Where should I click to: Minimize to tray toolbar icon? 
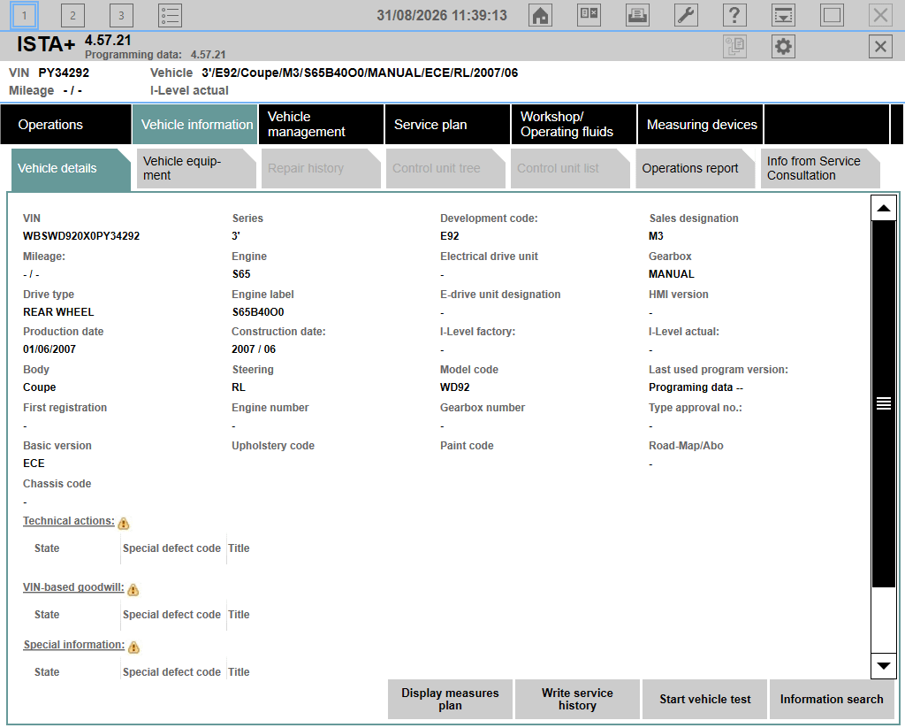click(783, 16)
